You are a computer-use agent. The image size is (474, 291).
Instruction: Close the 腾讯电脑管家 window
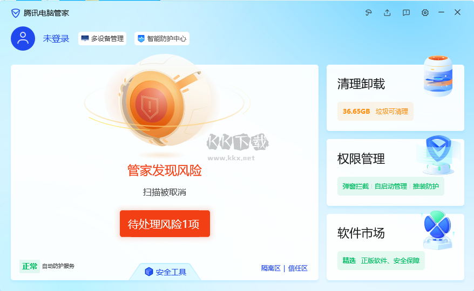click(457, 12)
